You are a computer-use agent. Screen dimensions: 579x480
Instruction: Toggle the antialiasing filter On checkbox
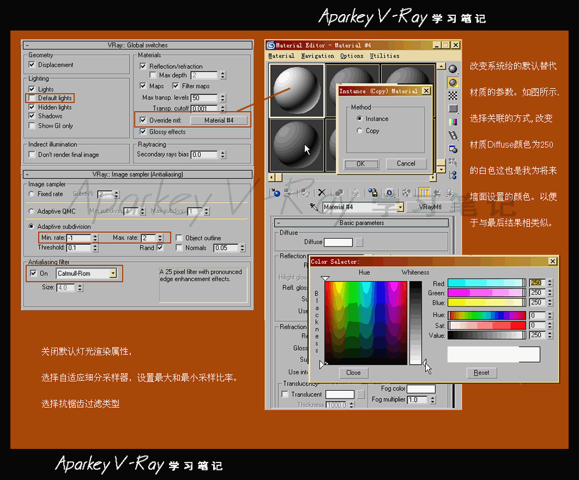click(33, 273)
